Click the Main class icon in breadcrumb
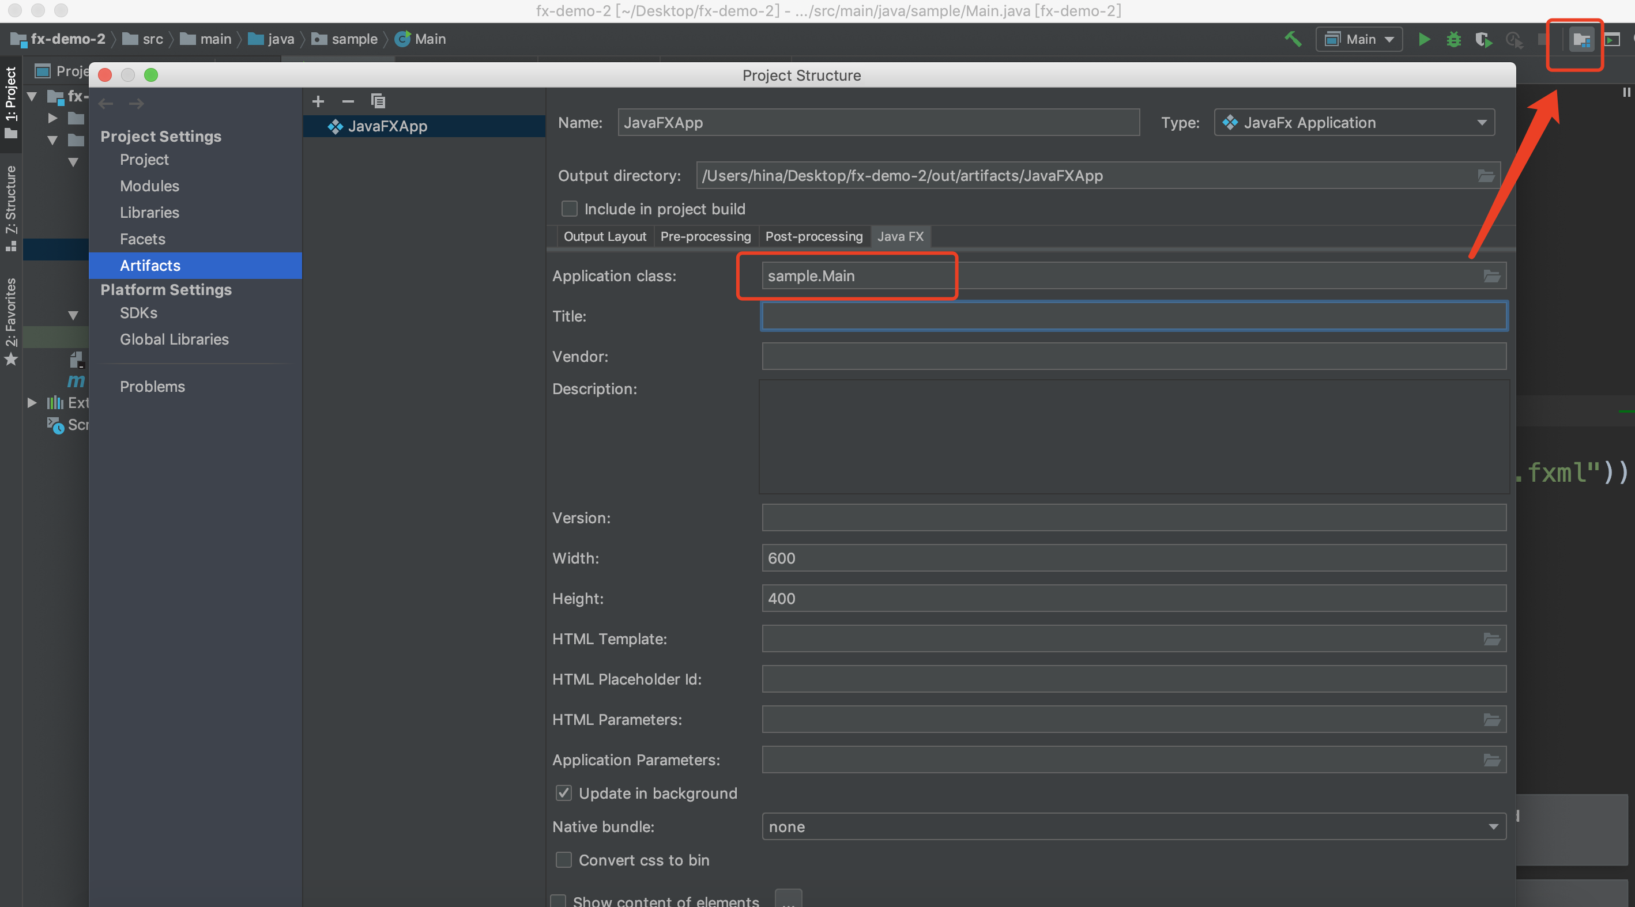Screen dimensions: 1635x907 (402, 39)
